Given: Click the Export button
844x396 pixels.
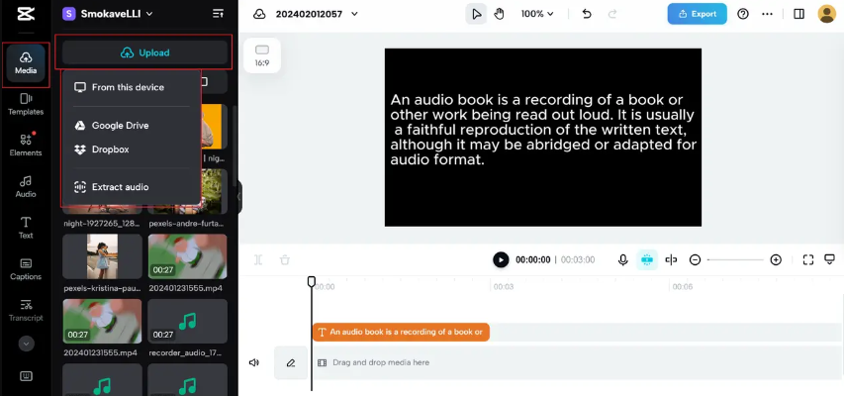Looking at the screenshot, I should (697, 14).
